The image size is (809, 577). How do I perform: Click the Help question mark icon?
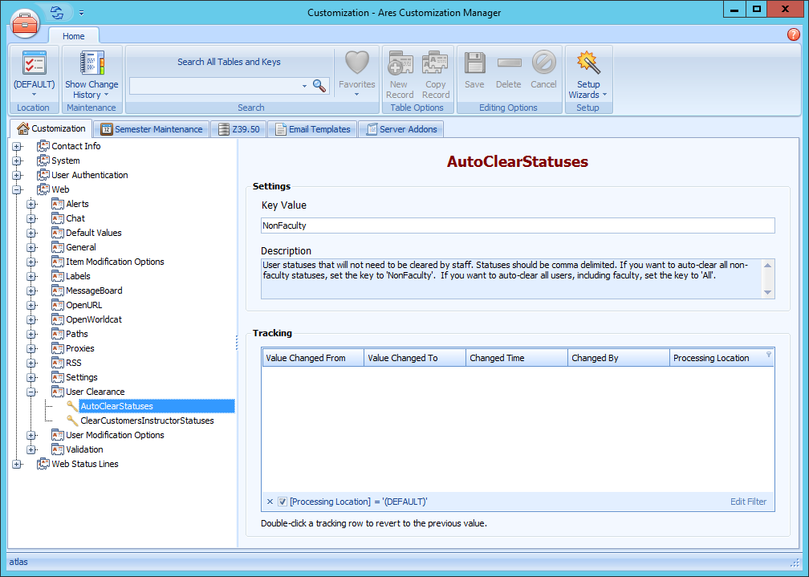[794, 35]
